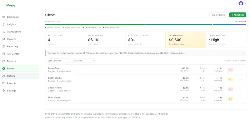
Task: Open the Settings menu item
Action: tap(20, 91)
